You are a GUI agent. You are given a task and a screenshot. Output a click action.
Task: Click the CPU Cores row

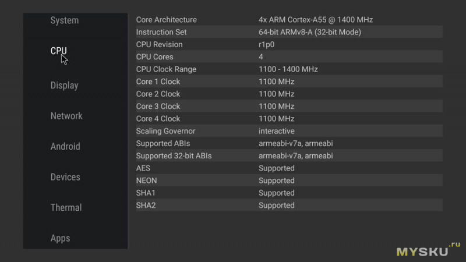click(289, 56)
